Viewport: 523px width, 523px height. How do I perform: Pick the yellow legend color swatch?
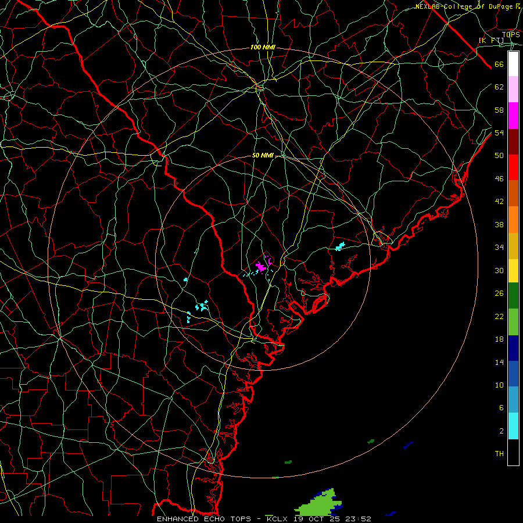click(513, 270)
